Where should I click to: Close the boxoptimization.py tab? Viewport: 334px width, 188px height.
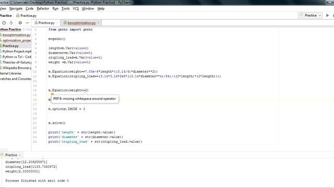coord(99,23)
